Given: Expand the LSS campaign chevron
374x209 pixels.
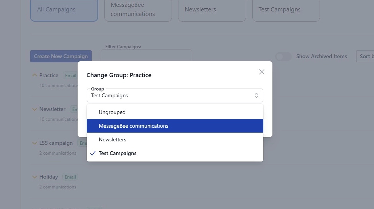Looking at the screenshot, I should [x=35, y=143].
